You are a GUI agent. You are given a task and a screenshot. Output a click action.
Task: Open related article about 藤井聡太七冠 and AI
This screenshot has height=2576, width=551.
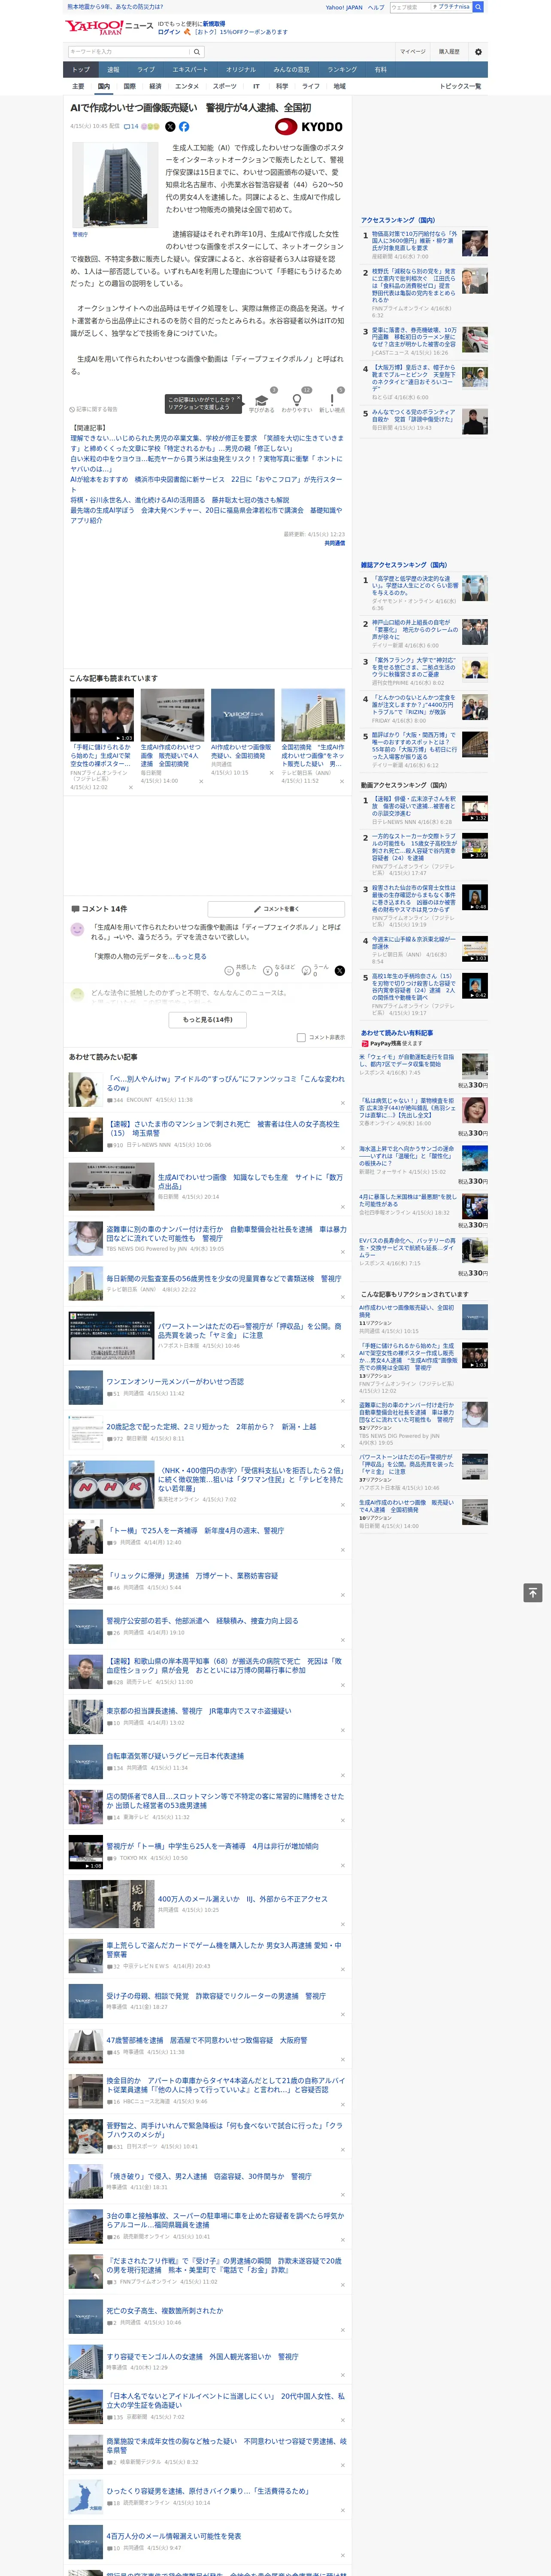[180, 500]
